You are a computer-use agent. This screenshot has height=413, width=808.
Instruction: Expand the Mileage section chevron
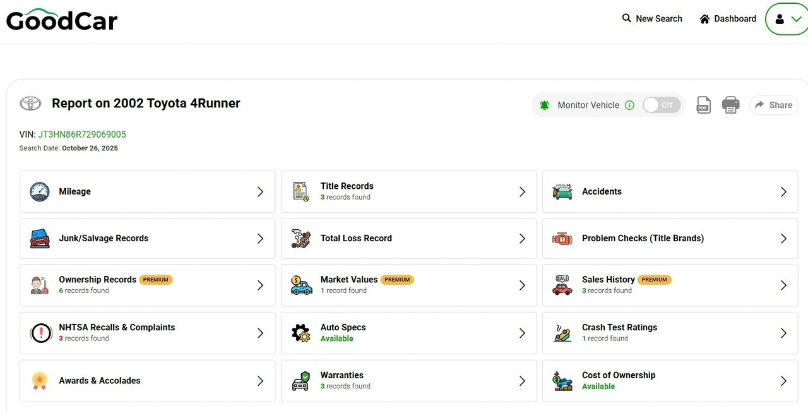(x=260, y=192)
